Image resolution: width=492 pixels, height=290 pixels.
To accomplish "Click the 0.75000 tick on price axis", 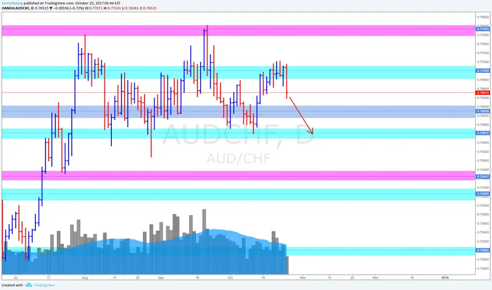I will [483, 160].
